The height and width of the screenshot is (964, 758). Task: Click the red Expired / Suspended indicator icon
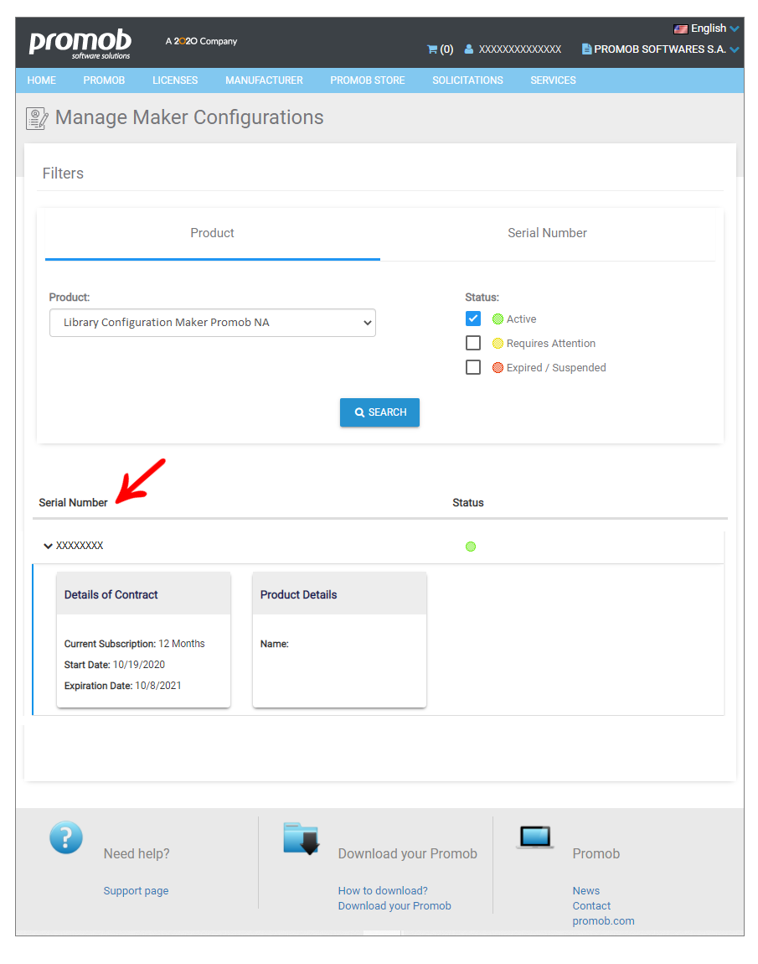click(498, 368)
